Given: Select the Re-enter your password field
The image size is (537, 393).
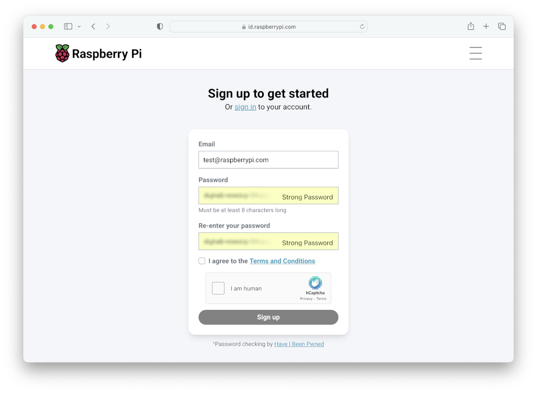Looking at the screenshot, I should [268, 241].
